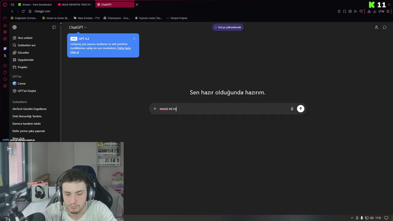Go back to previous page

click(x=12, y=11)
